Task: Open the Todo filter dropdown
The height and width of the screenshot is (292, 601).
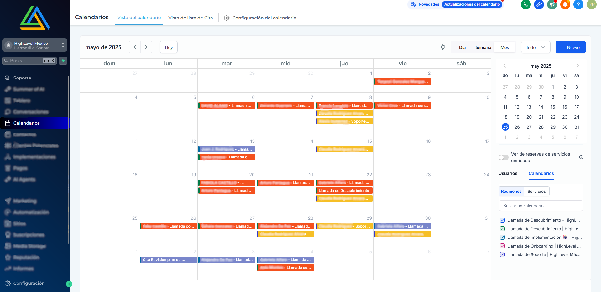Action: click(x=536, y=47)
